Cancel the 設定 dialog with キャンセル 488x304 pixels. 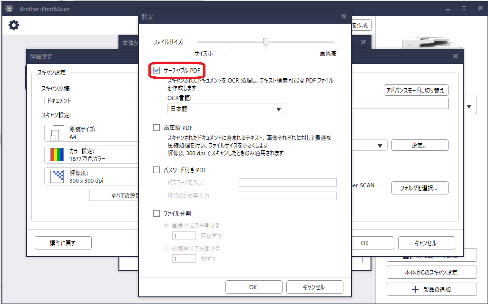[315, 287]
